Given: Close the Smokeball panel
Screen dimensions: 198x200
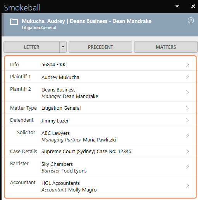Looking at the screenshot, I should pos(193,6).
